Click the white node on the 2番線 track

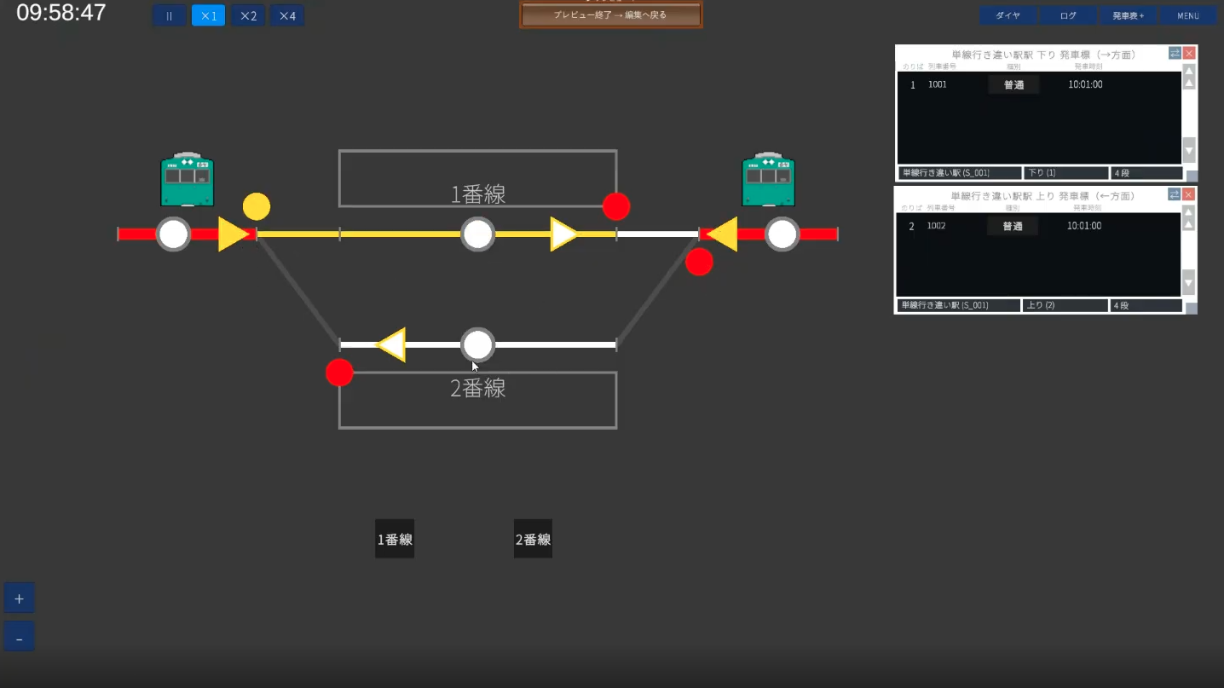click(478, 345)
